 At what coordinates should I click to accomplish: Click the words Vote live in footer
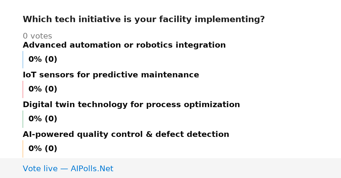pos(40,169)
